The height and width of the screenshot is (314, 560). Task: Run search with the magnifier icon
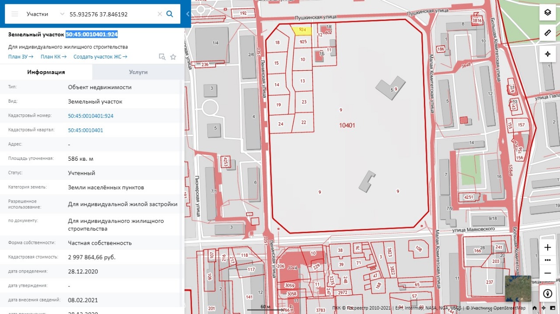pos(170,14)
